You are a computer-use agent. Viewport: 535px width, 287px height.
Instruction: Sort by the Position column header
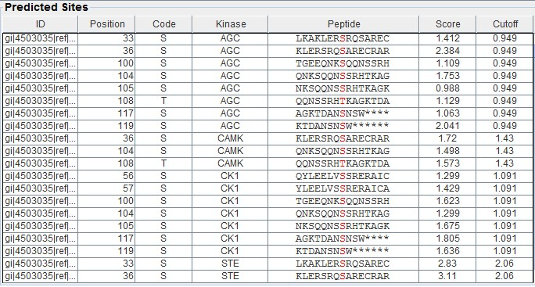[107, 24]
